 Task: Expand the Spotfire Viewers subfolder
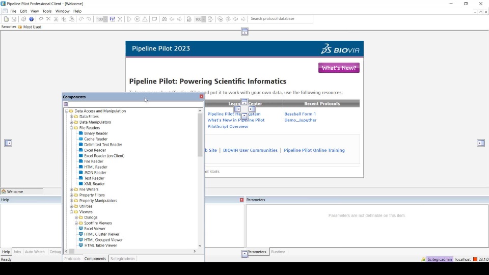(76, 223)
